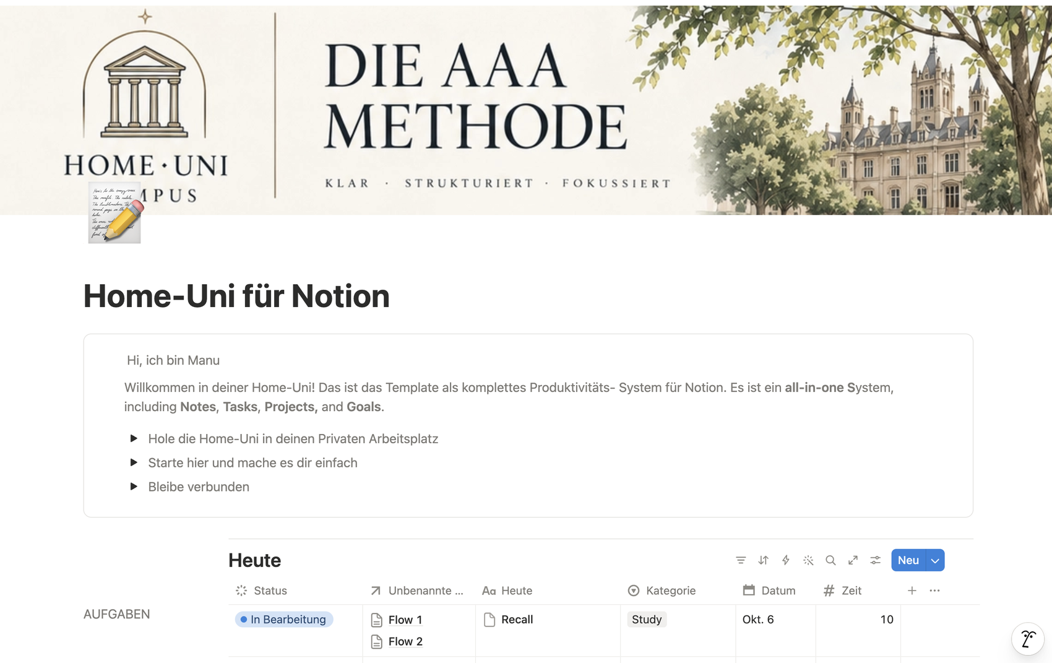Add a new property with plus icon
The height and width of the screenshot is (663, 1052).
[912, 591]
